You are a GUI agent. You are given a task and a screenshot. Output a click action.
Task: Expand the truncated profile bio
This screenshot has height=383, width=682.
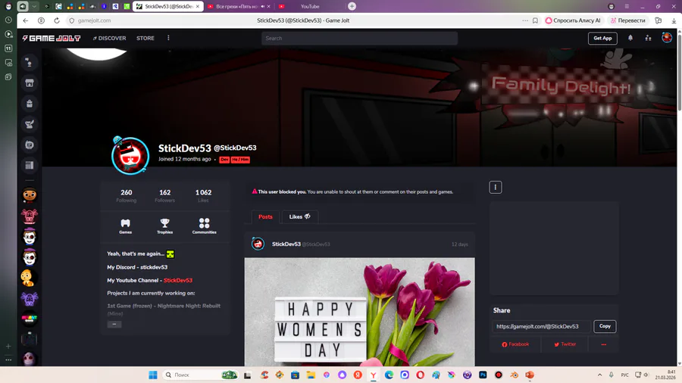pyautogui.click(x=114, y=325)
